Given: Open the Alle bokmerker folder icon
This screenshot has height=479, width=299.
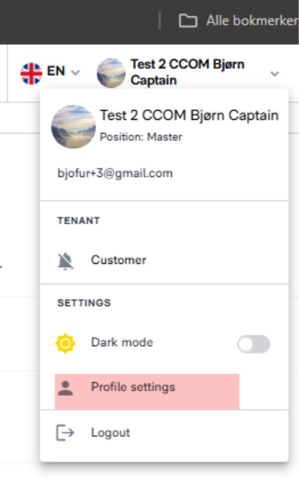Looking at the screenshot, I should pos(188,21).
